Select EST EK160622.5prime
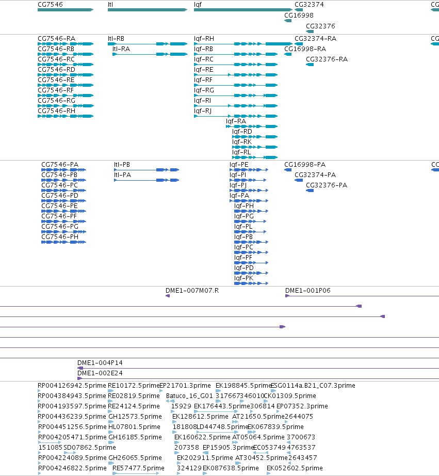The image size is (439, 476). tap(176, 442)
